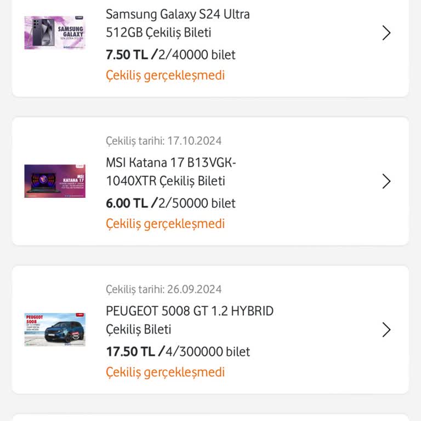Open the MSI Katana 17 B13VGK-1040XTR title

[x=171, y=172]
